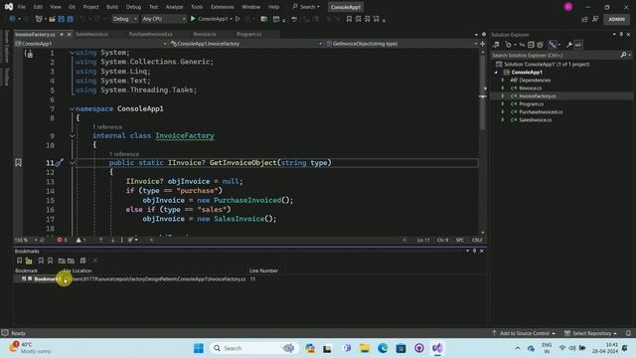636x358 pixels.
Task: Click Save All icon in toolbar
Action: click(x=70, y=19)
